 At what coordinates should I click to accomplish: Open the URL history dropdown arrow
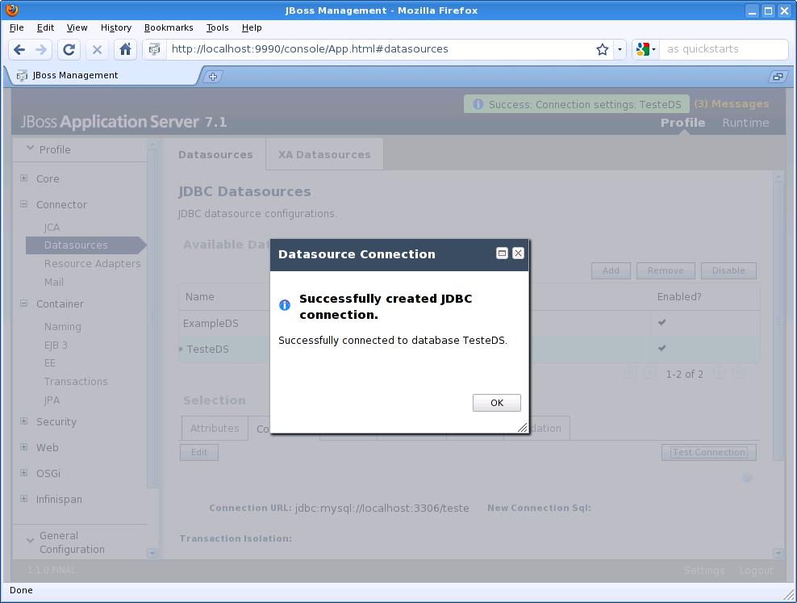pyautogui.click(x=620, y=49)
